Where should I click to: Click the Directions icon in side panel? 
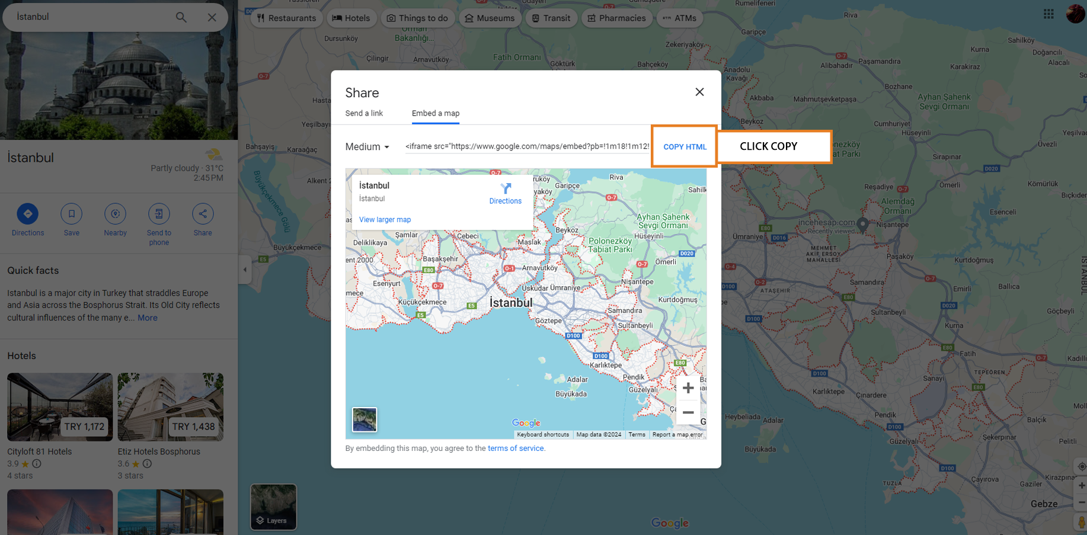point(27,214)
